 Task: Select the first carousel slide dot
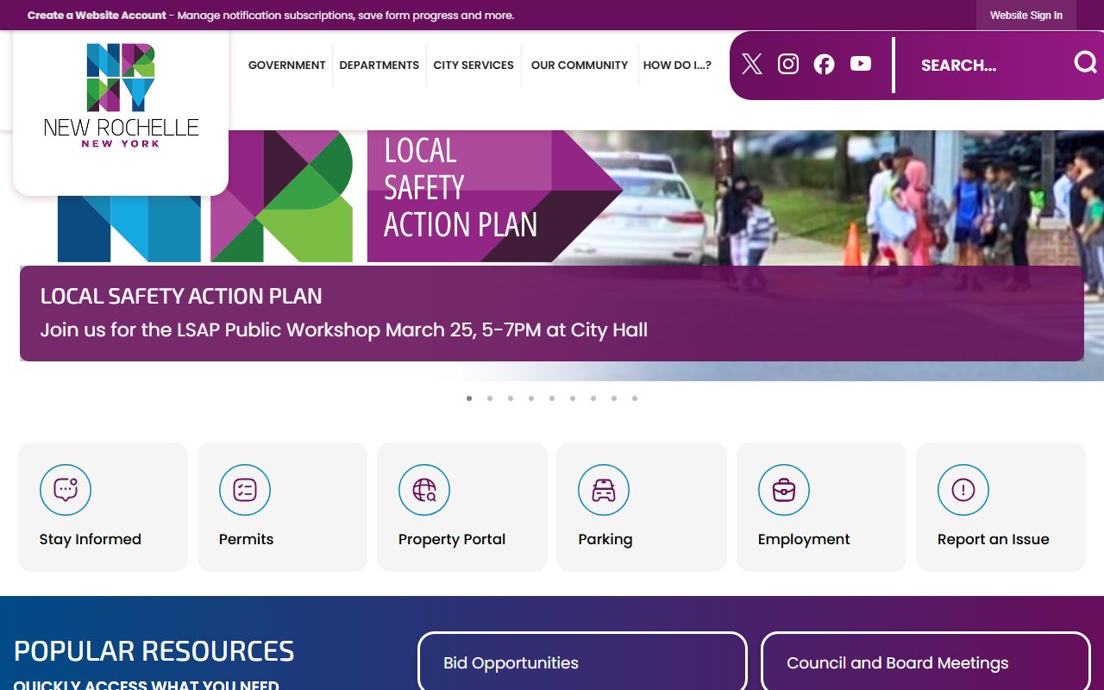click(469, 398)
